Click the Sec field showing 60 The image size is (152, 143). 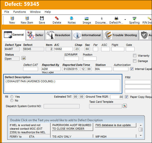(x=87, y=49)
